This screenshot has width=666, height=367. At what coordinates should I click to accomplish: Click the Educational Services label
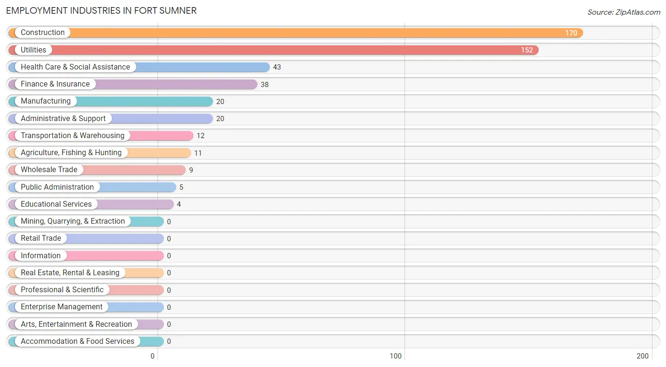click(56, 204)
